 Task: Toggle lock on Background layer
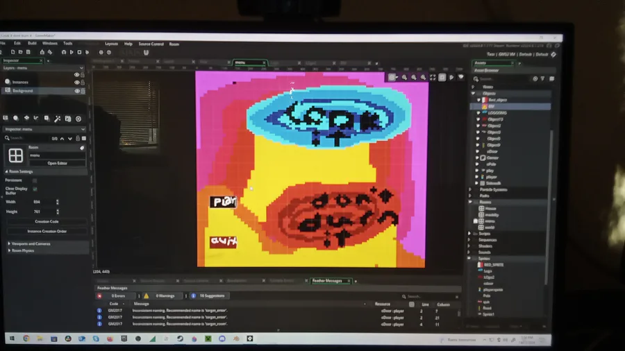83,91
